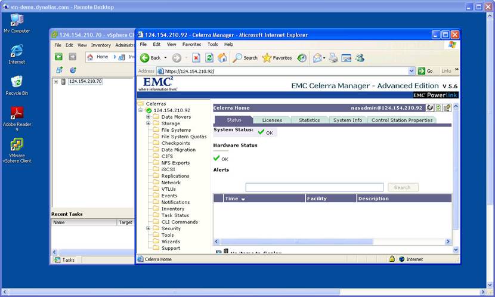
Task: Click alerts table horizontal scrollbar
Action: point(296,242)
